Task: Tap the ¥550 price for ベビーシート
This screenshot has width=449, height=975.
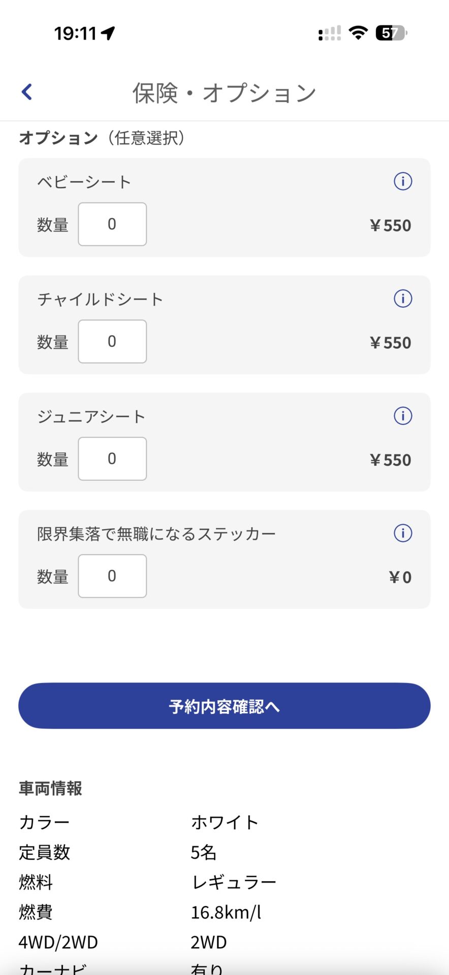Action: (x=390, y=225)
